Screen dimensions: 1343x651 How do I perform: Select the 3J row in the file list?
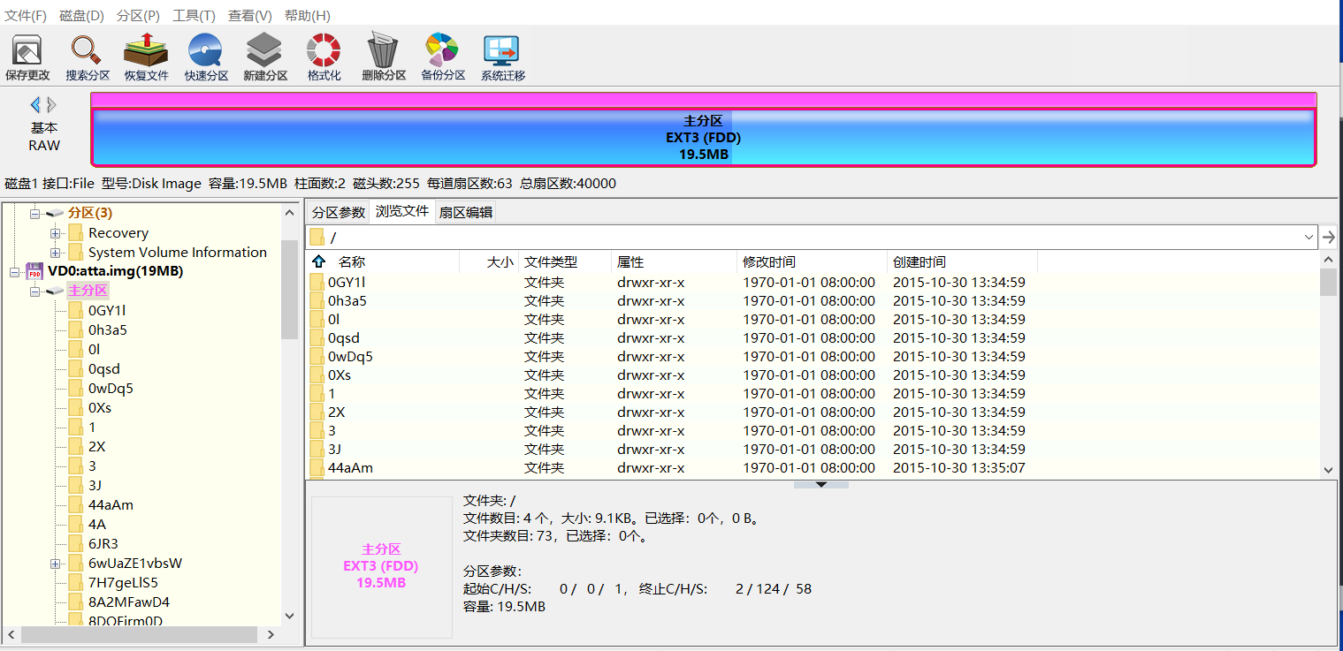[813, 450]
